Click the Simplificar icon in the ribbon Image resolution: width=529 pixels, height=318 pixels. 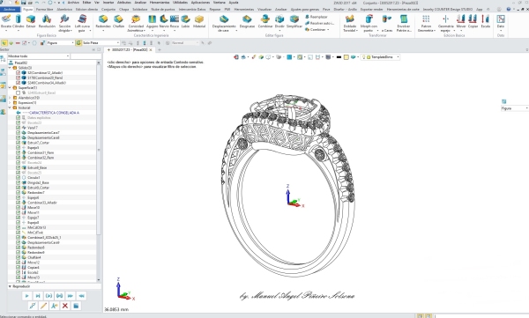[x=294, y=20]
